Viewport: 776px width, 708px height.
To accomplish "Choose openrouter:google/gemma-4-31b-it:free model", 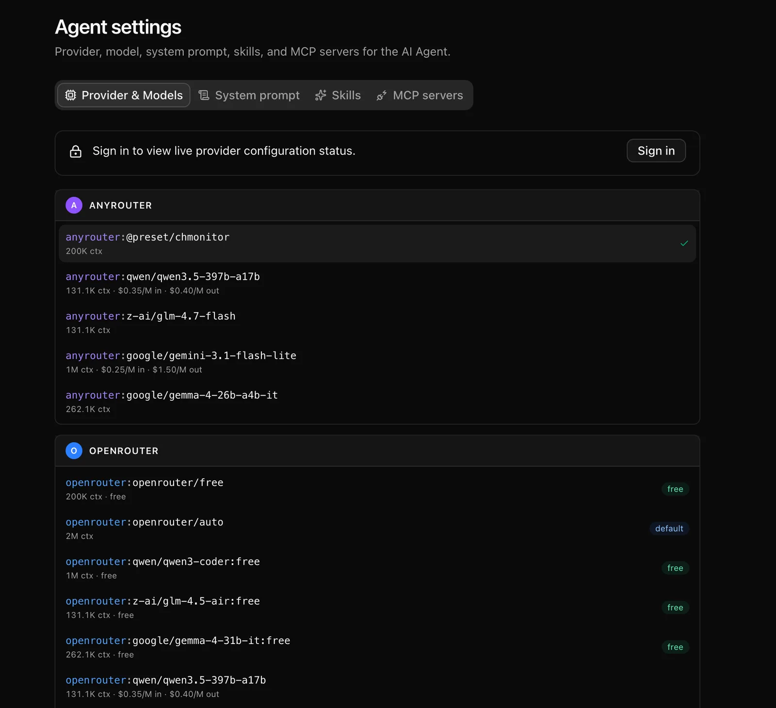I will pos(377,647).
